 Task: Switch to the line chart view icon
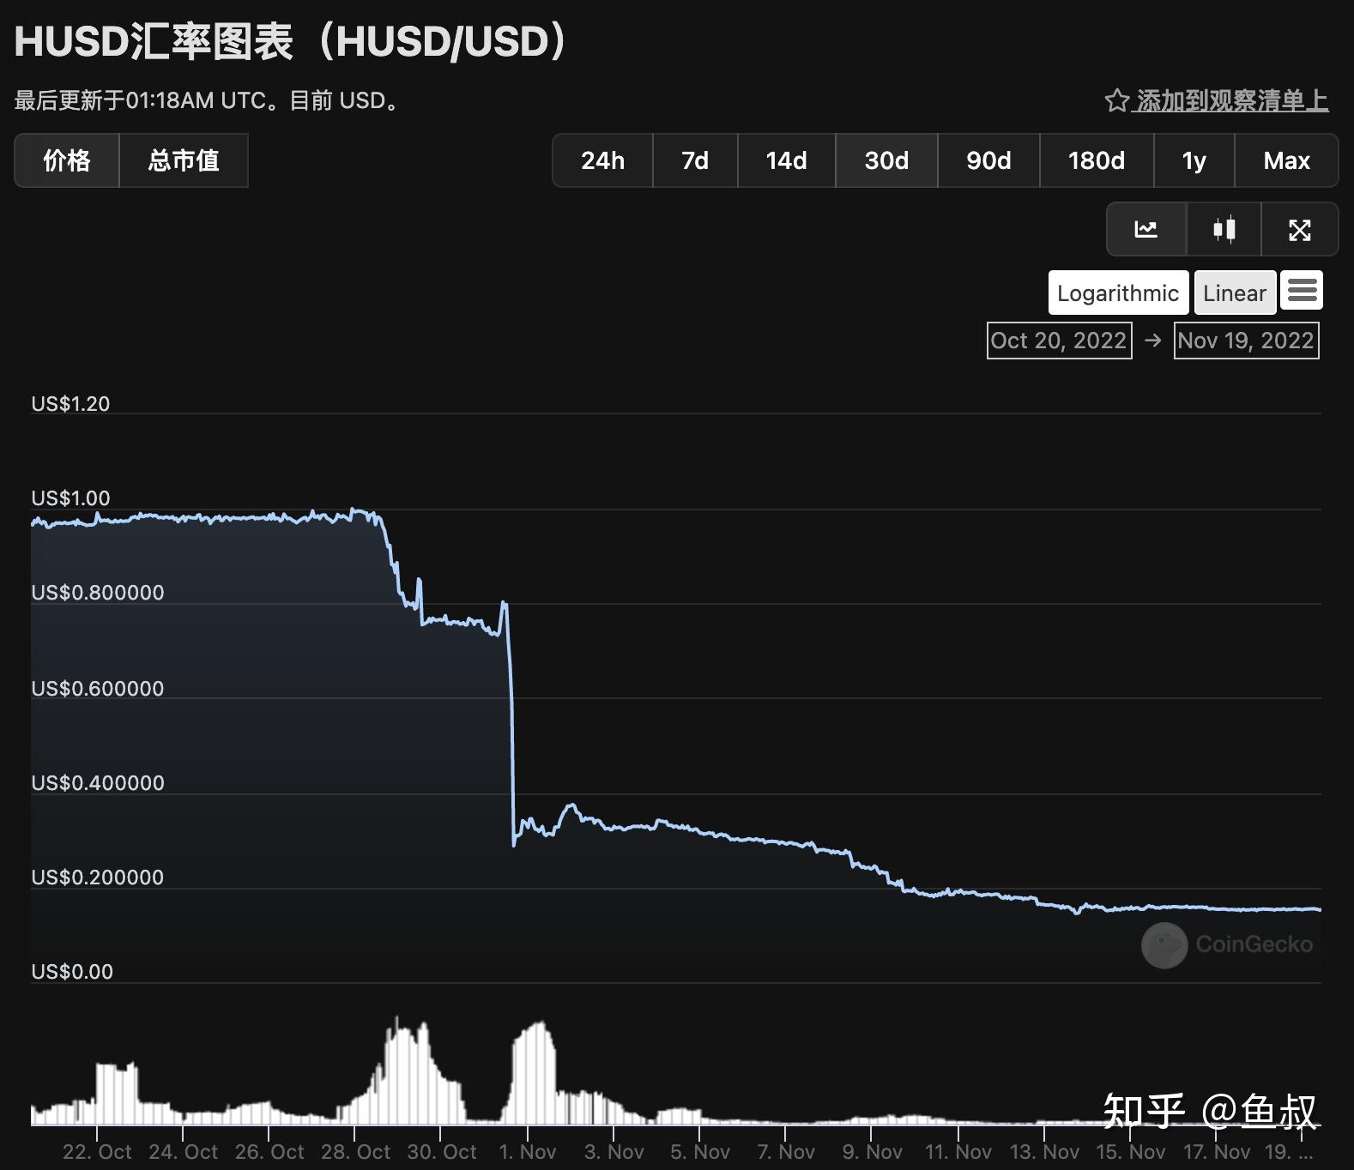[1146, 230]
